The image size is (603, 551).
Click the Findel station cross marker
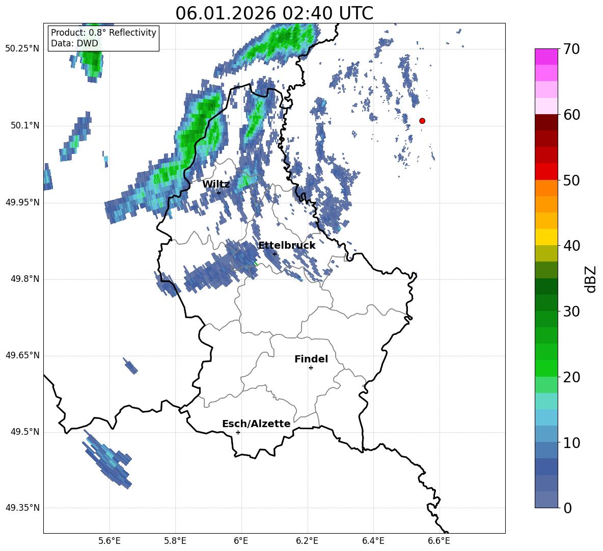[x=311, y=368]
